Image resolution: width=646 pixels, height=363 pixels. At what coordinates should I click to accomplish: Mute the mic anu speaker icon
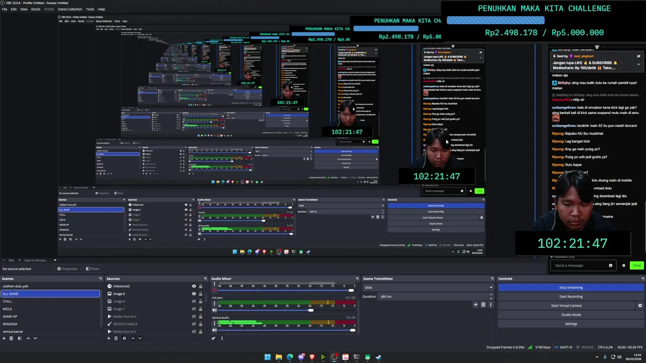(x=214, y=310)
